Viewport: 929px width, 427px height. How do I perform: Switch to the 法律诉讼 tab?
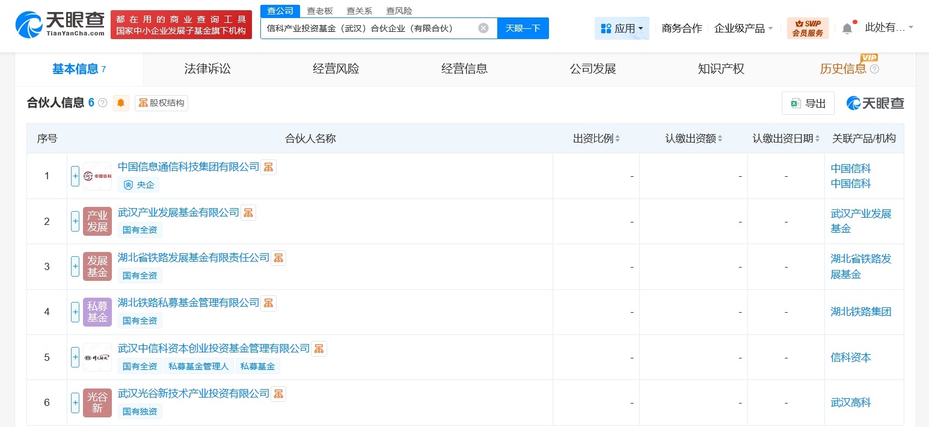(x=207, y=69)
